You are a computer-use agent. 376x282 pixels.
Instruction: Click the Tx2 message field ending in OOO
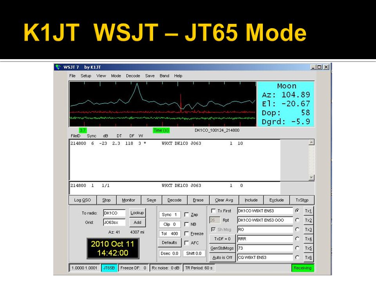point(265,220)
